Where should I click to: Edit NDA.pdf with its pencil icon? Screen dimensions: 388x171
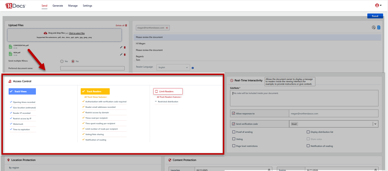pyautogui.click(x=121, y=54)
